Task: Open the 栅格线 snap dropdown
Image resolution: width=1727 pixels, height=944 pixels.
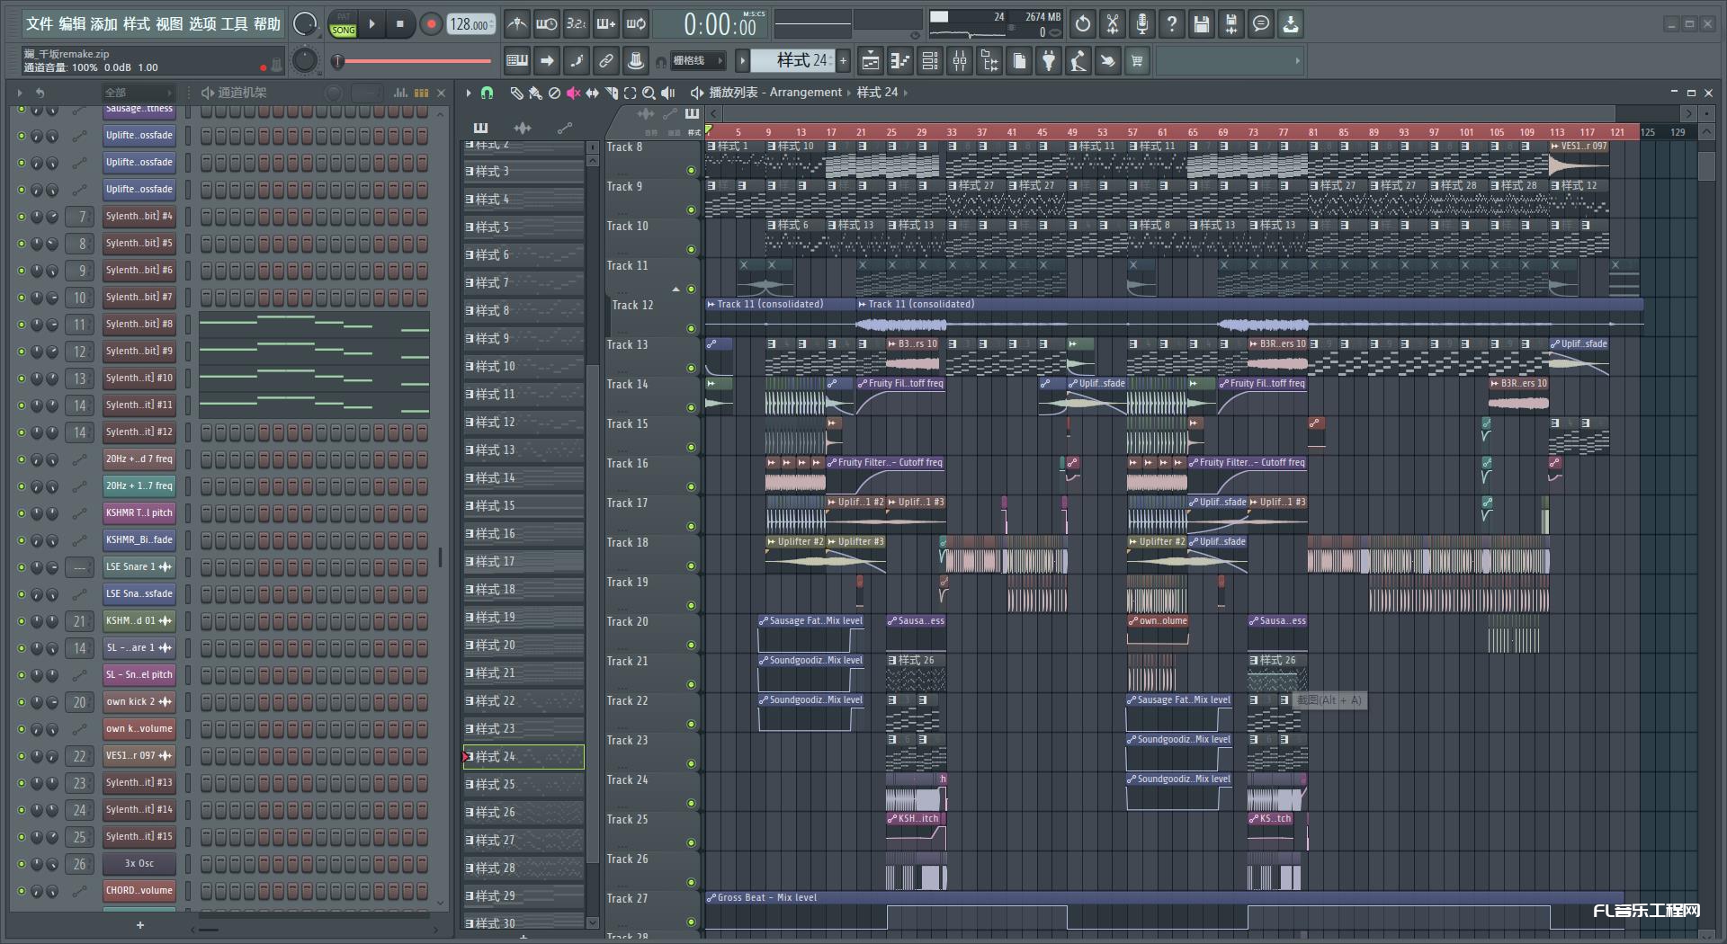Action: [698, 61]
